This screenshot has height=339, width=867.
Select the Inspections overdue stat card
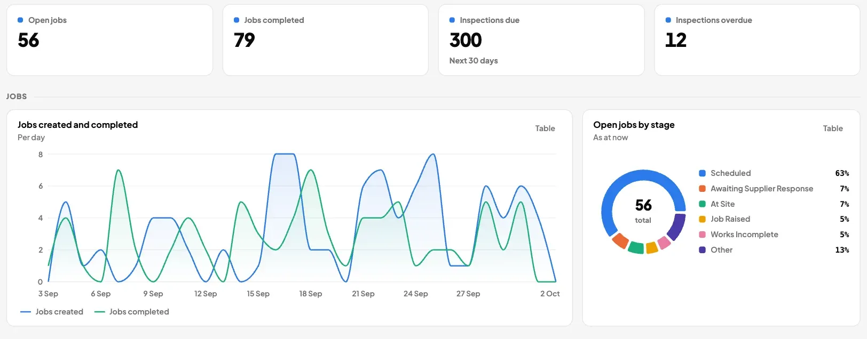tap(757, 40)
